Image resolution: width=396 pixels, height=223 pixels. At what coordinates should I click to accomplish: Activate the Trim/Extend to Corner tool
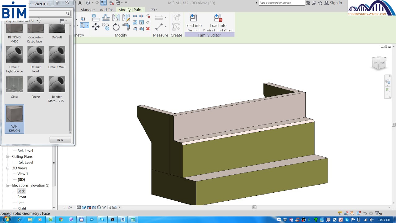pos(126,27)
